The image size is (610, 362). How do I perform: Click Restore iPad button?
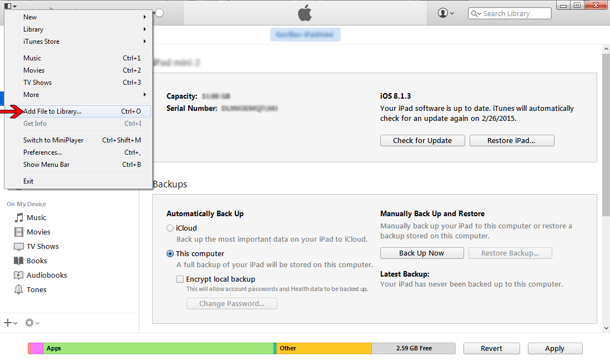(512, 141)
